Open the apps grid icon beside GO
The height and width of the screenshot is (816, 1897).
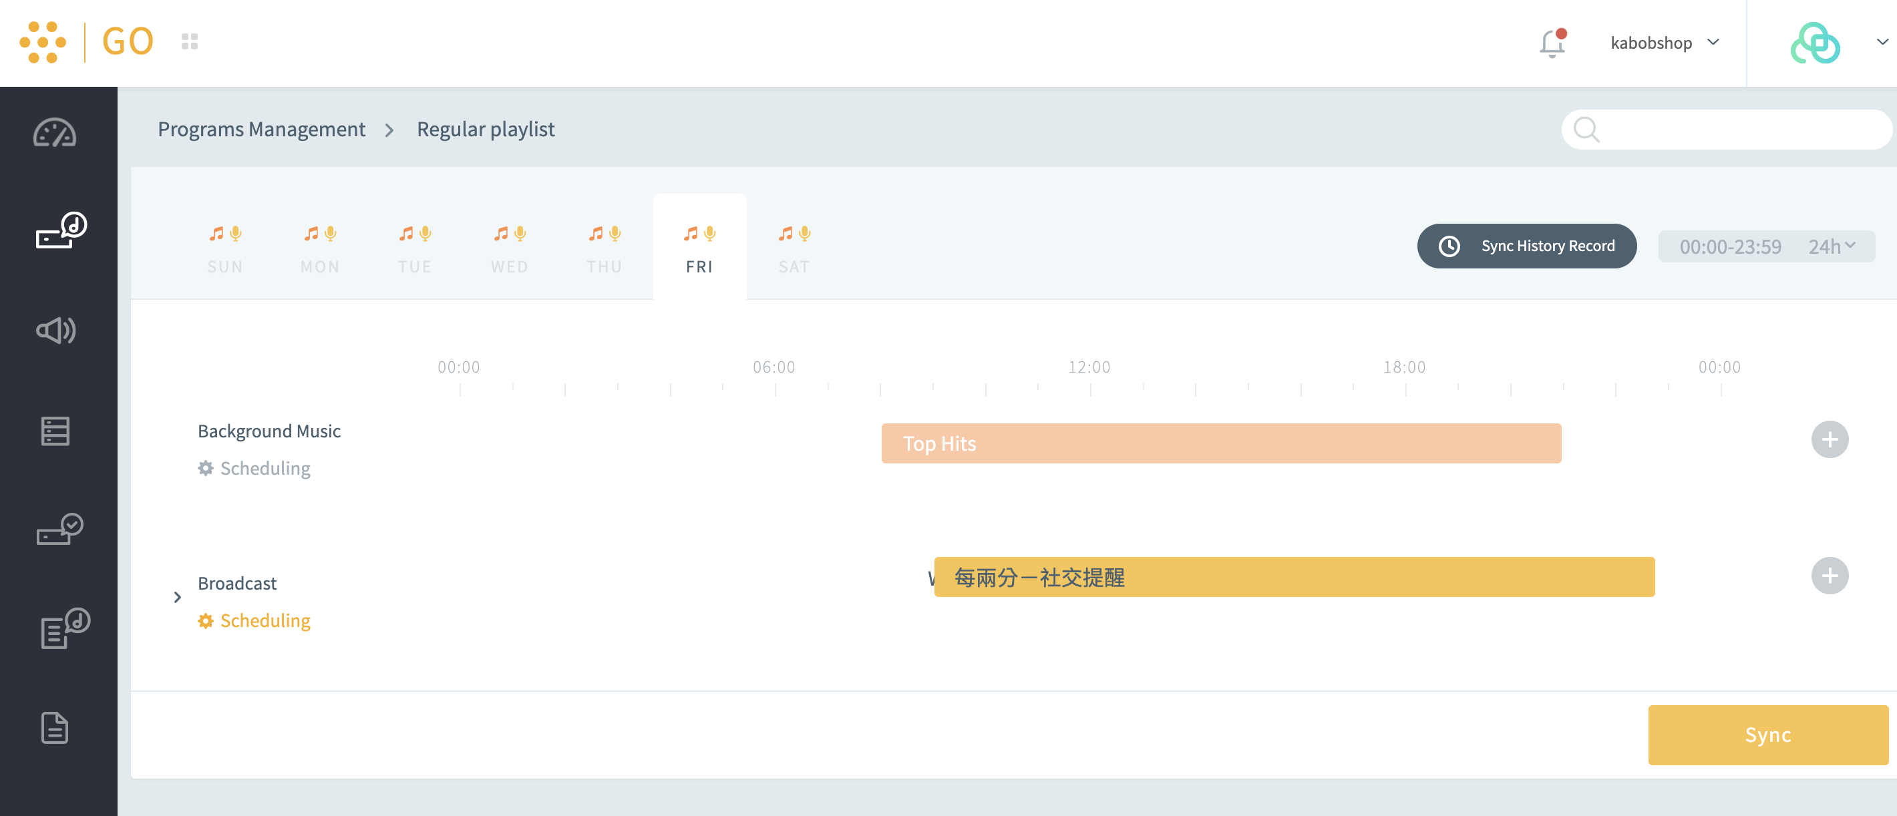[189, 42]
